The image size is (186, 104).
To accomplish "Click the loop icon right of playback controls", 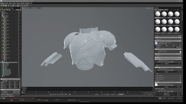I will click(70, 94).
